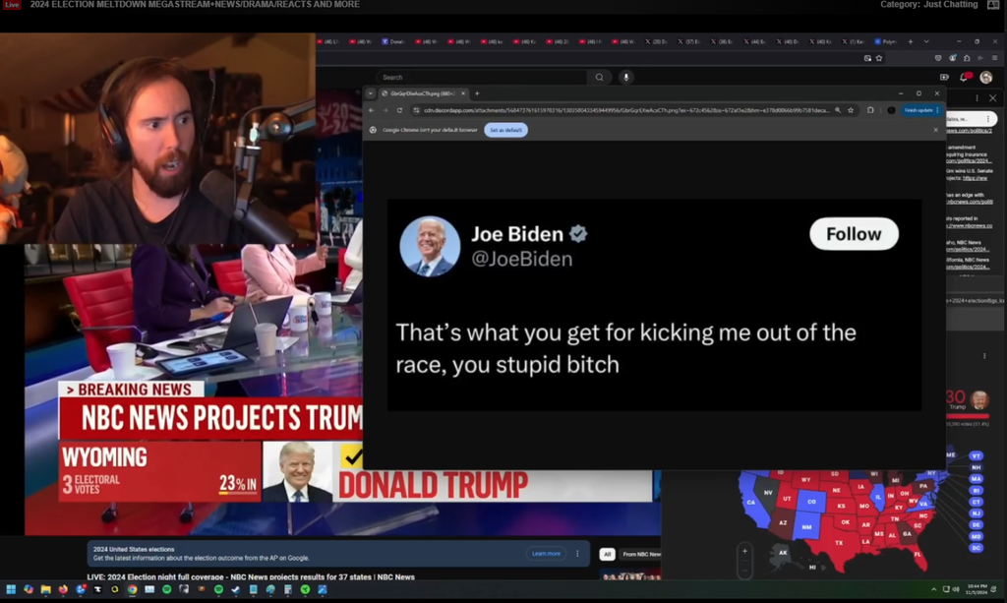Viewport: 1007px width, 603px height.
Task: Click the Windows Start button
Action: click(11, 589)
